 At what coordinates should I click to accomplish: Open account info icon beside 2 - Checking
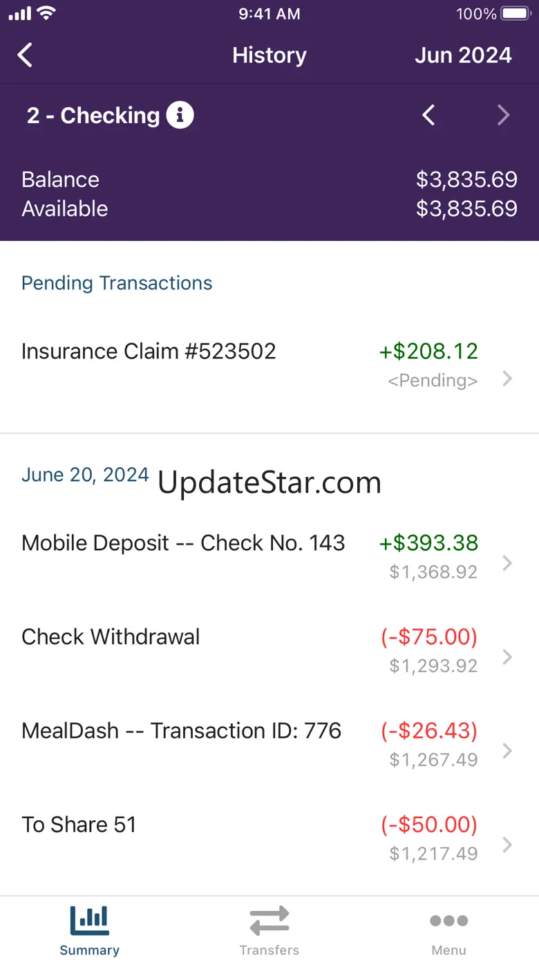click(180, 115)
